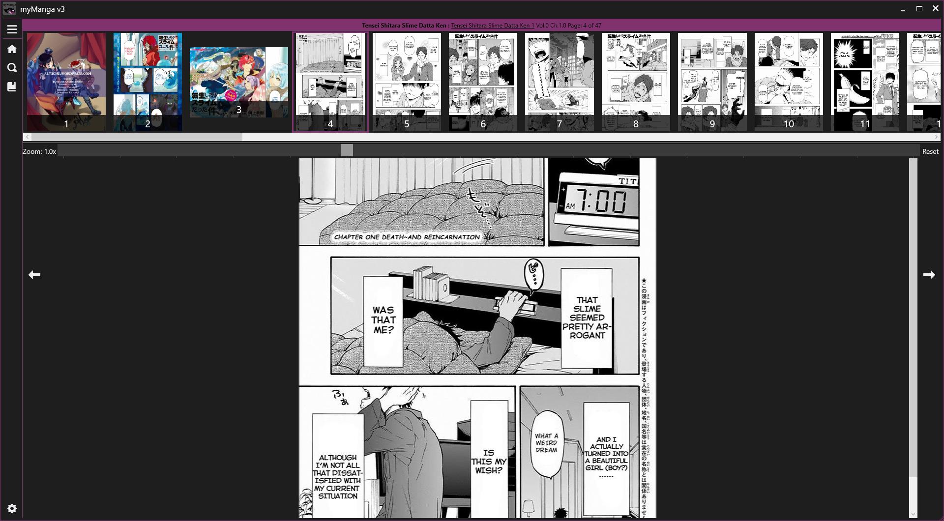This screenshot has width=944, height=521.
Task: Click the thumbnail scrollbar left arrow
Action: tap(27, 137)
